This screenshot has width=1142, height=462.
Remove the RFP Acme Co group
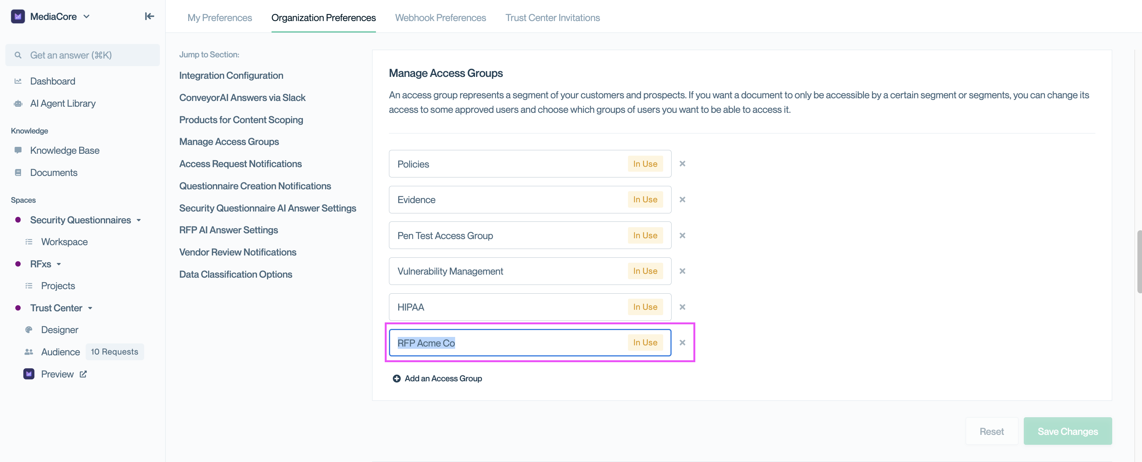point(682,342)
